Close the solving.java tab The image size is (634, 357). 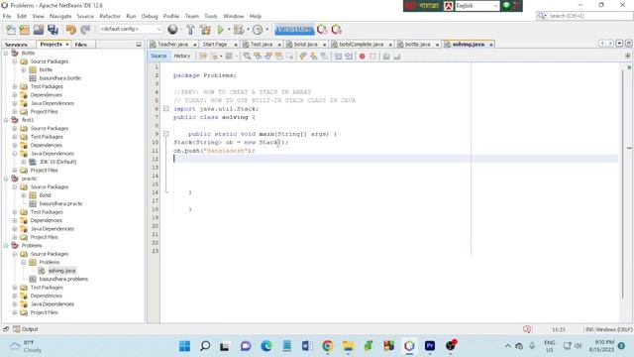pos(491,45)
